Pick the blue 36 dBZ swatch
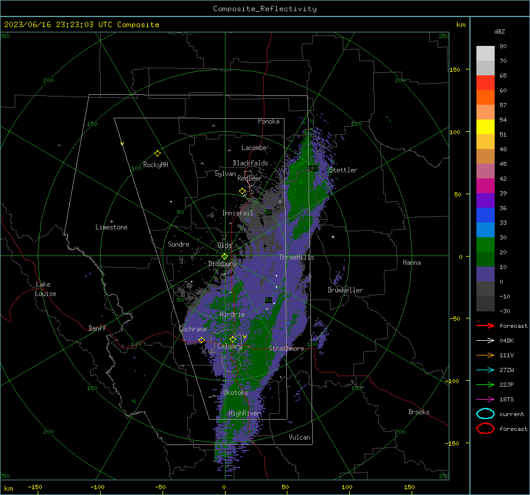The image size is (530, 495). click(485, 215)
